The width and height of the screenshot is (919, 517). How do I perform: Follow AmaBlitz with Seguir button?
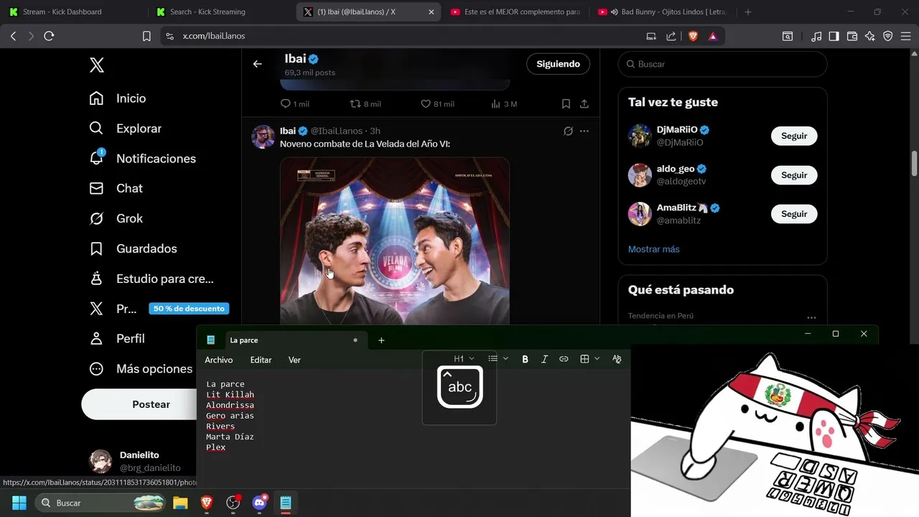coord(794,214)
